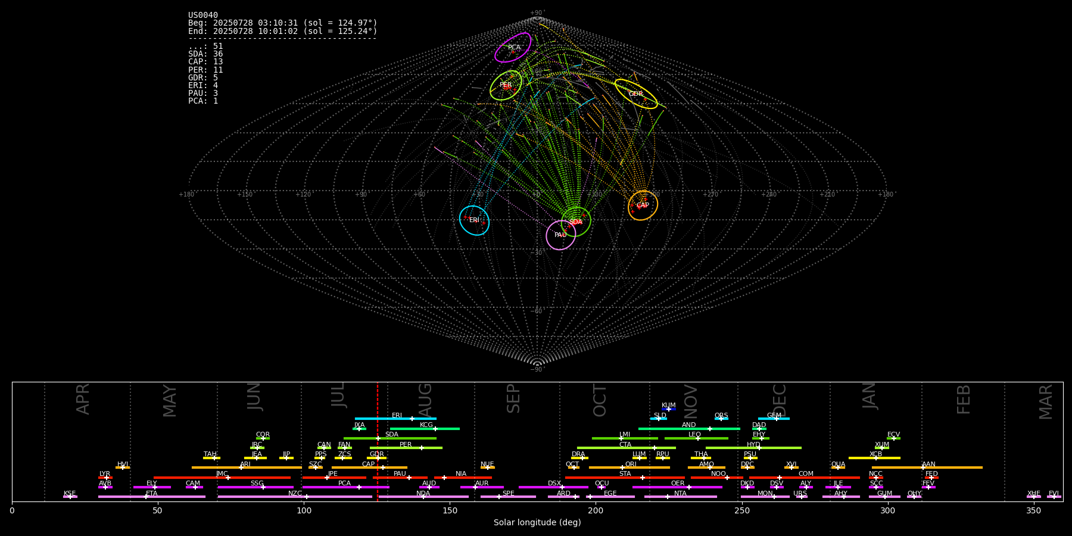Click the 'End: 20250728 10:01:02' line

[283, 31]
